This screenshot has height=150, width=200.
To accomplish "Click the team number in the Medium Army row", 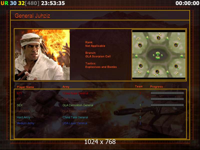I will tap(140, 123).
